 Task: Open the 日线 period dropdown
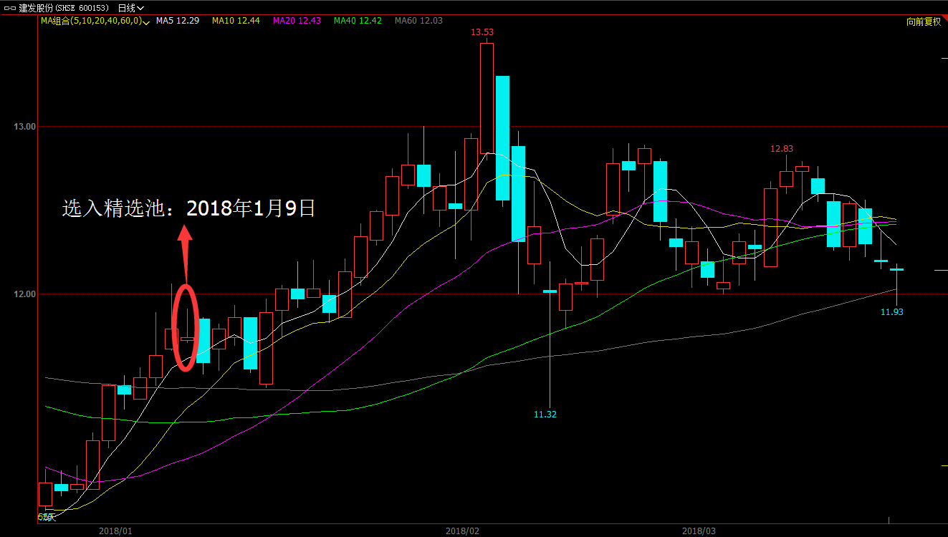click(130, 8)
